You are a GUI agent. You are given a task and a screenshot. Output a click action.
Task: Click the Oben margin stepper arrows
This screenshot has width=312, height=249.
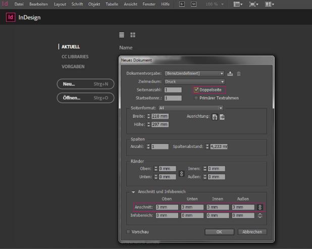click(156, 169)
